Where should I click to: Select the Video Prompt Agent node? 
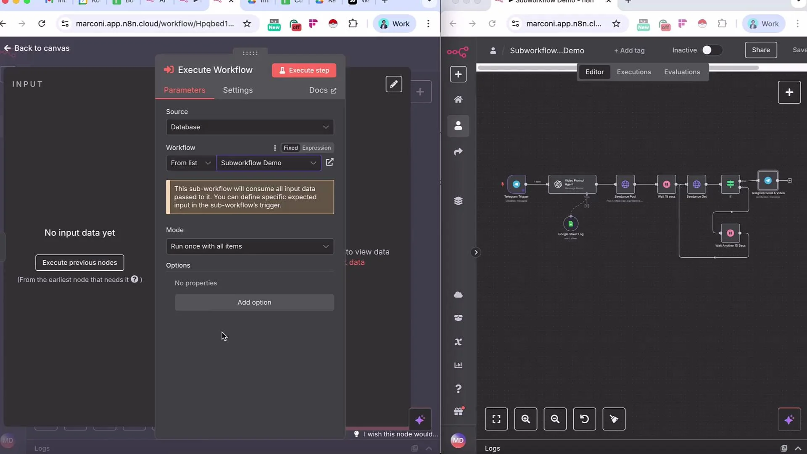[572, 184]
